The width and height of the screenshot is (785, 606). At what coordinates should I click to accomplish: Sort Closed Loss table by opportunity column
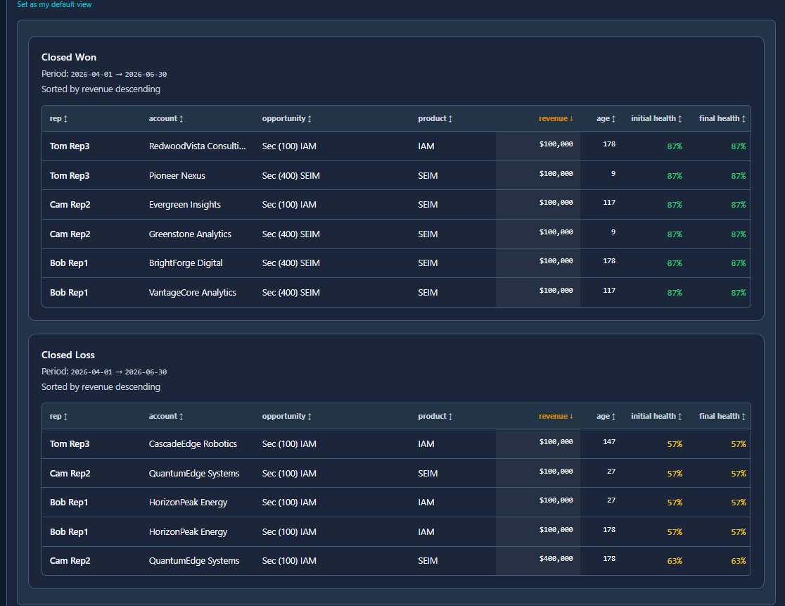(287, 417)
